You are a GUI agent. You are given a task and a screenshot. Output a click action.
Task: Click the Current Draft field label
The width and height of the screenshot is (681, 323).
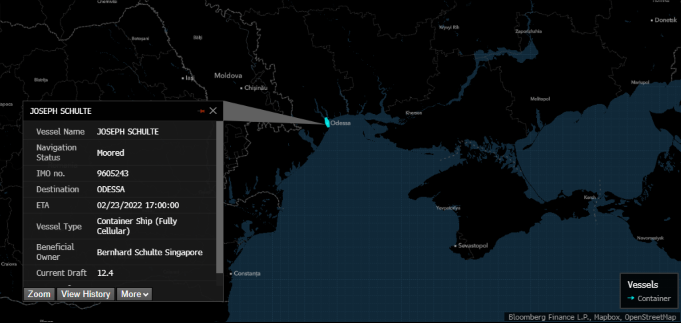point(62,273)
